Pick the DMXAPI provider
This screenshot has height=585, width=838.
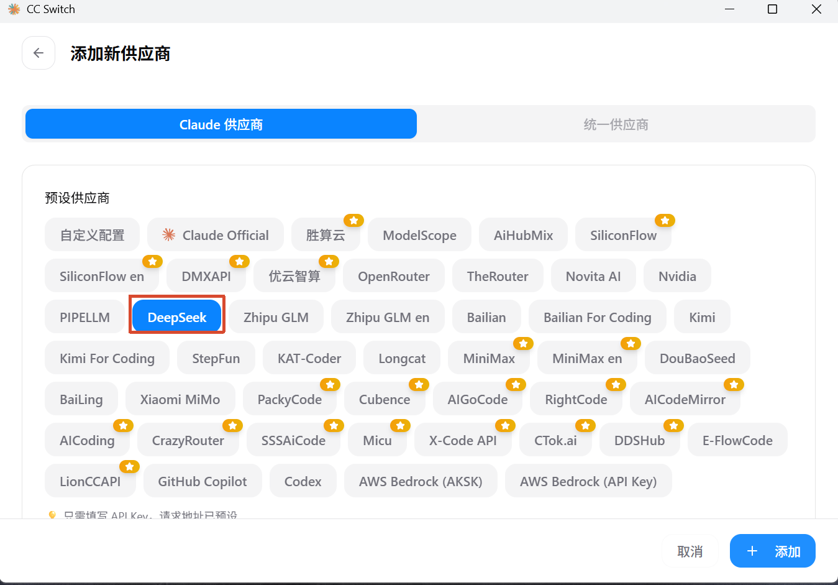(x=206, y=276)
